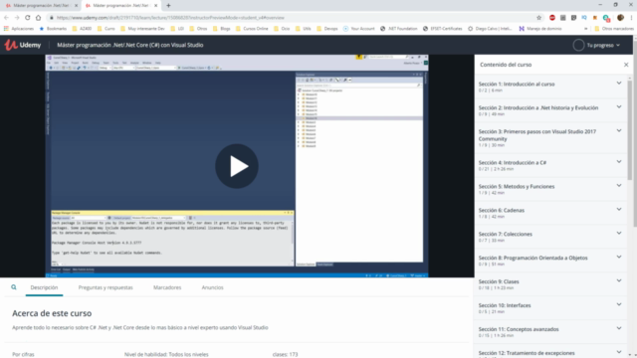Select the Descripción tab
Viewport: 637px width, 358px height.
pyautogui.click(x=44, y=287)
